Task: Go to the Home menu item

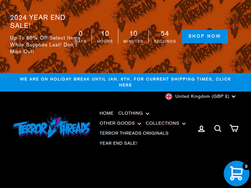Action: point(106,113)
